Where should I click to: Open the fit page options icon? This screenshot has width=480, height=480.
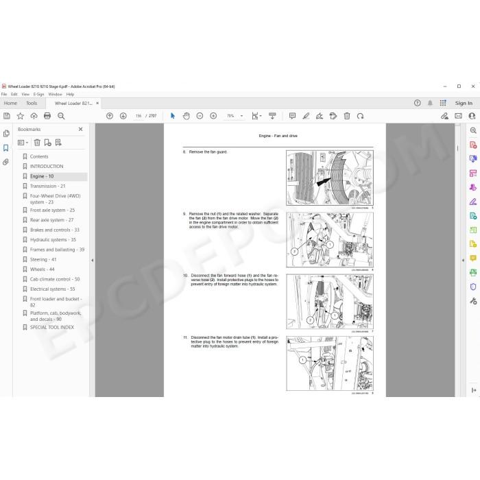tap(256, 116)
